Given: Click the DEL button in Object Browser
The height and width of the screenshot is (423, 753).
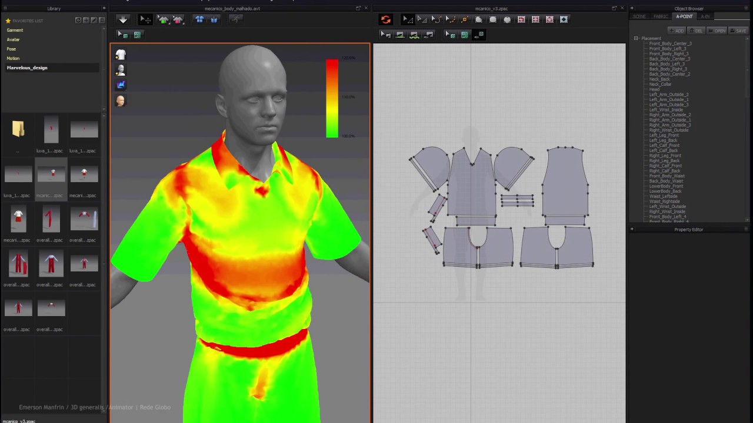Looking at the screenshot, I should click(697, 31).
